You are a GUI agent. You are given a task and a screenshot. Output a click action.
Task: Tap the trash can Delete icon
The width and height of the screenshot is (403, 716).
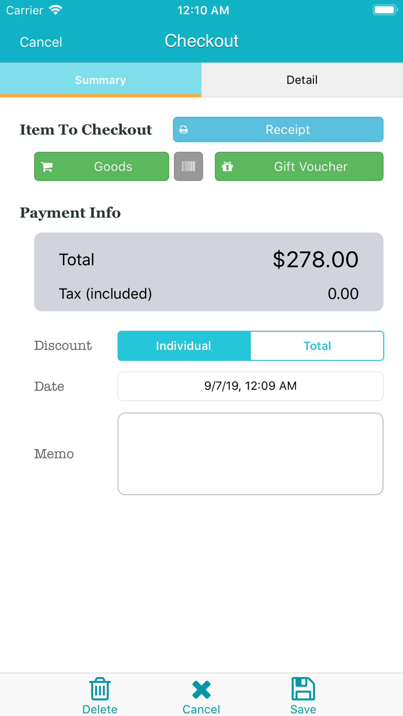(x=100, y=689)
